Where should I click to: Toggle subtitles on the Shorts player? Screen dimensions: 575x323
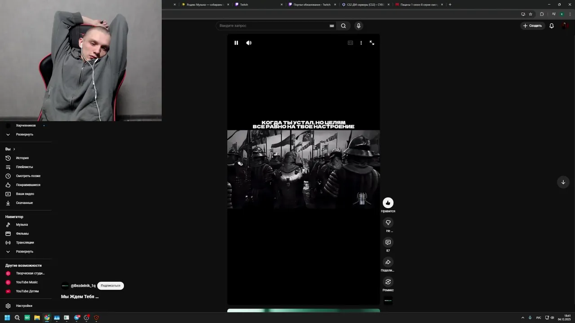coord(350,43)
